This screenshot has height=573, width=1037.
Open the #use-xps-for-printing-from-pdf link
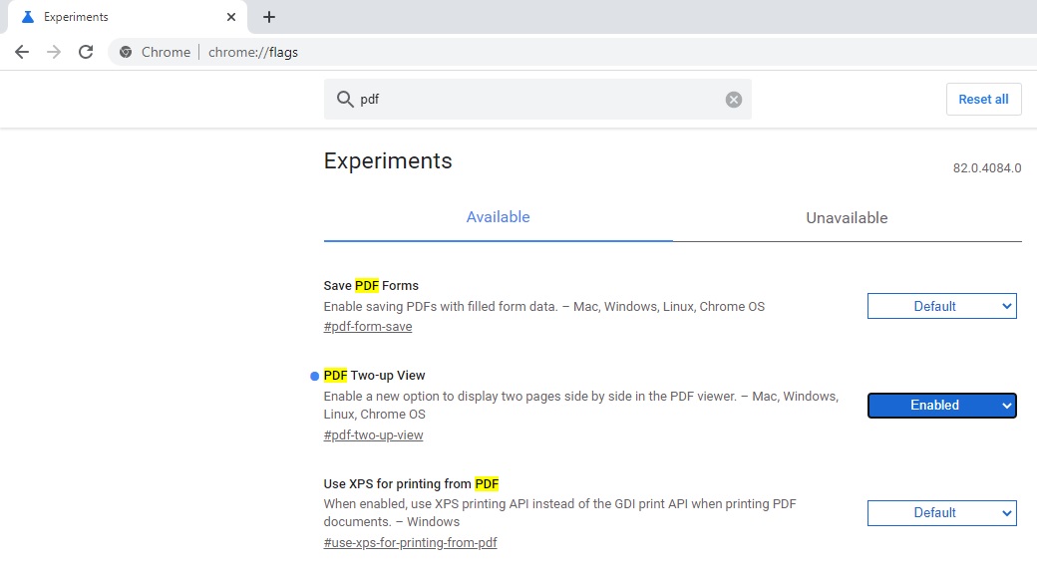pos(410,543)
